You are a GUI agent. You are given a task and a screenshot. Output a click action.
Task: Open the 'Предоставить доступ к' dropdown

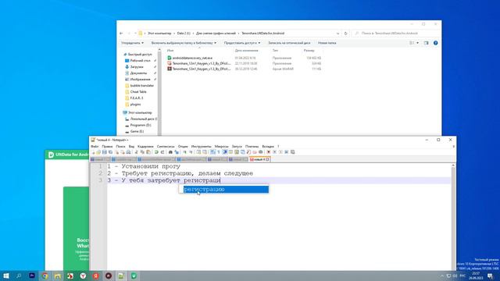tap(242, 43)
